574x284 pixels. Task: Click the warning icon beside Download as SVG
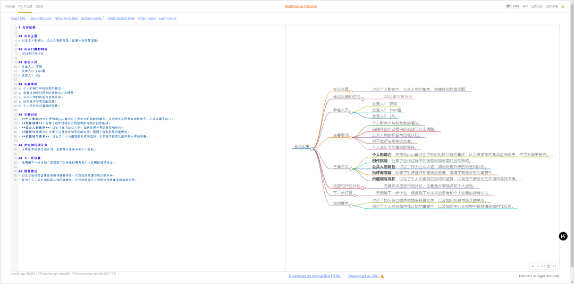click(382, 276)
